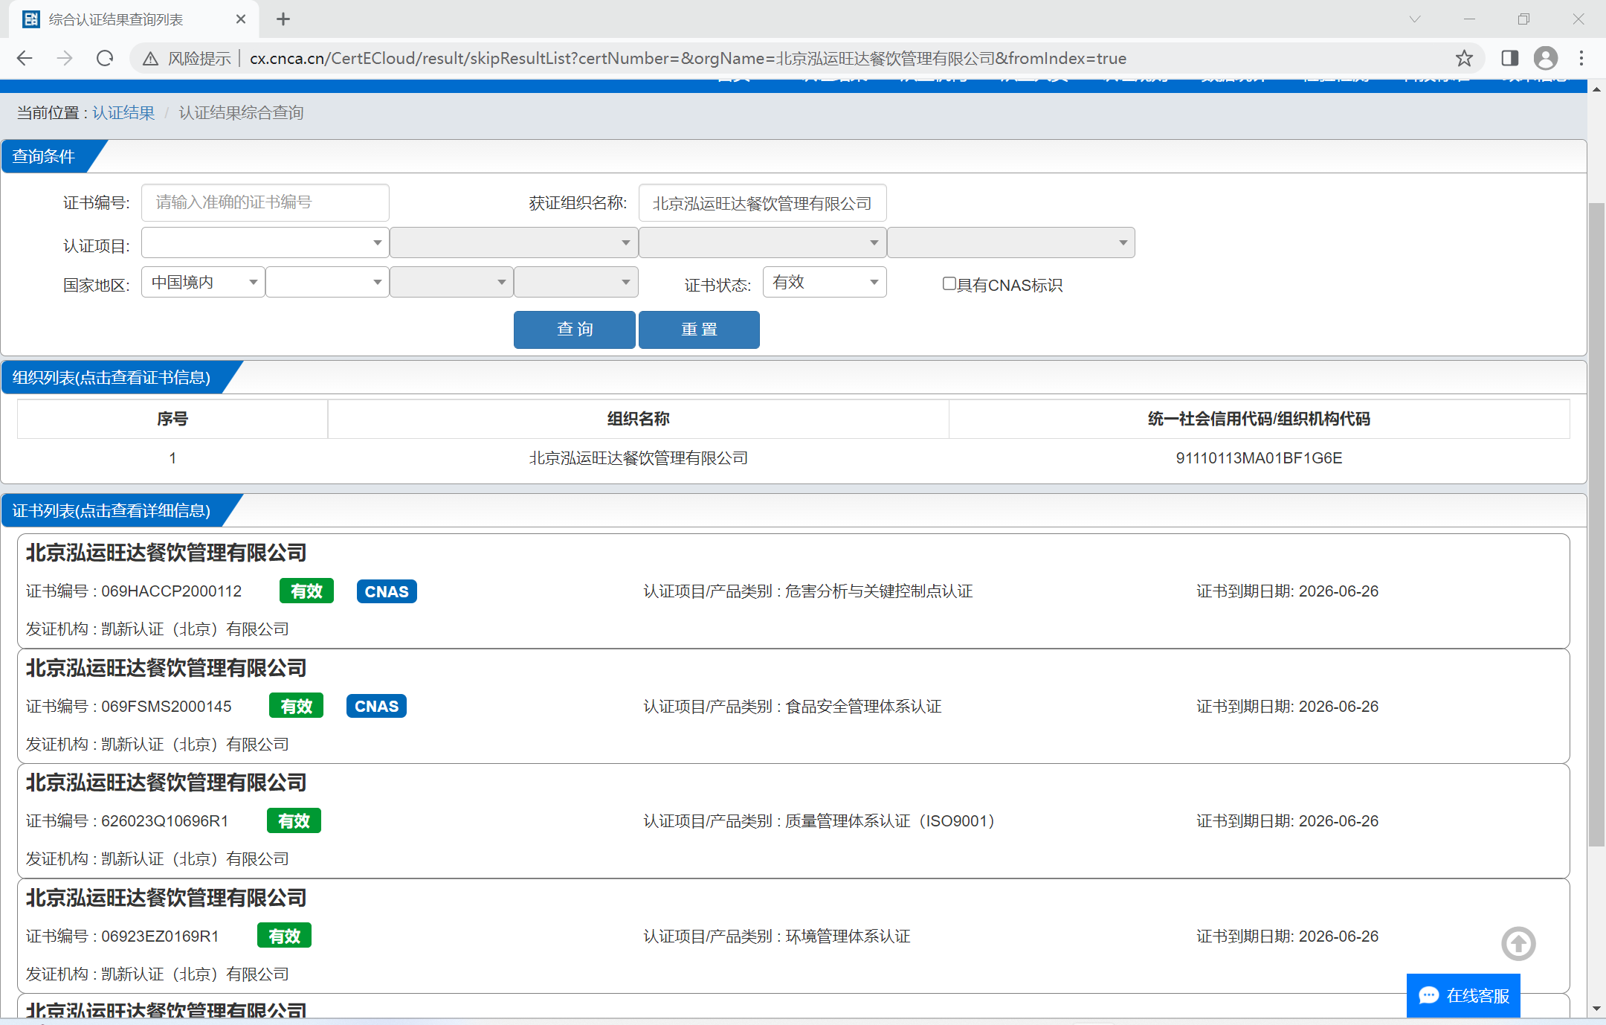1606x1025 pixels.
Task: Click the 食品安全管理体系认证 item text
Action: 863,707
